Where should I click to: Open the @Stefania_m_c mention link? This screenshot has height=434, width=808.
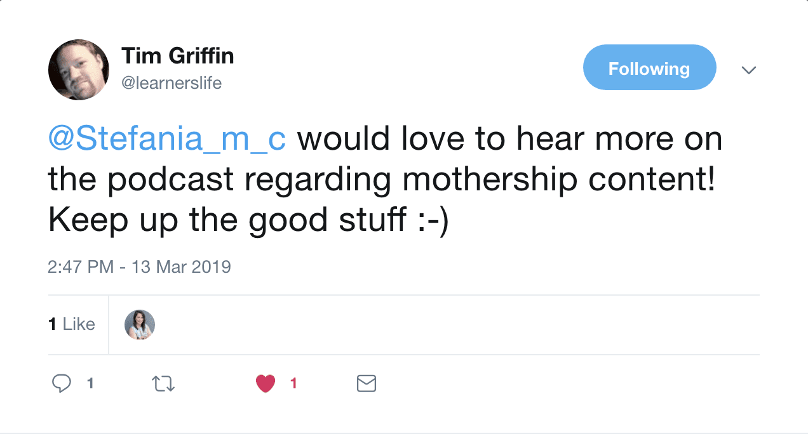(166, 140)
